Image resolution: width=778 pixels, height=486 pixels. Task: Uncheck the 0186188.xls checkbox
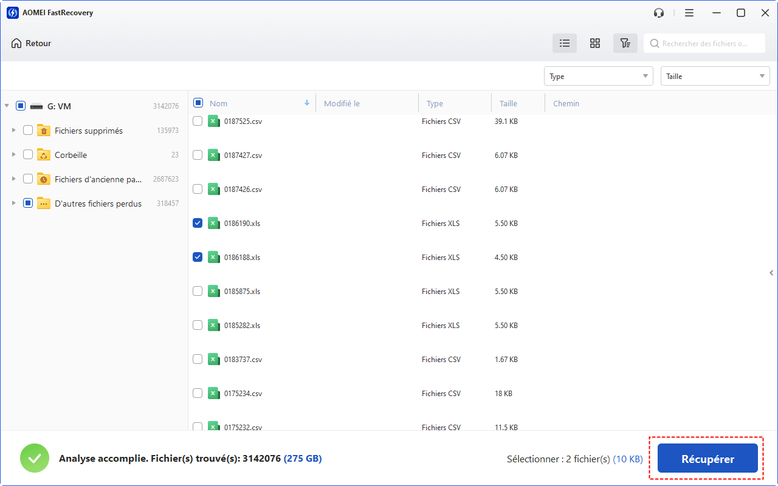(198, 257)
